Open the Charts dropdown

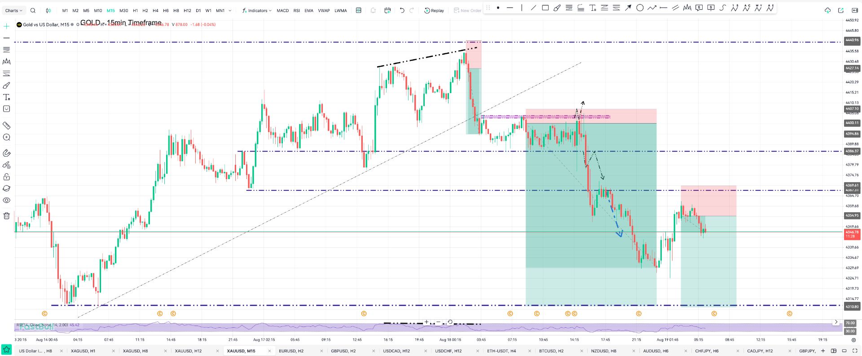pyautogui.click(x=13, y=10)
